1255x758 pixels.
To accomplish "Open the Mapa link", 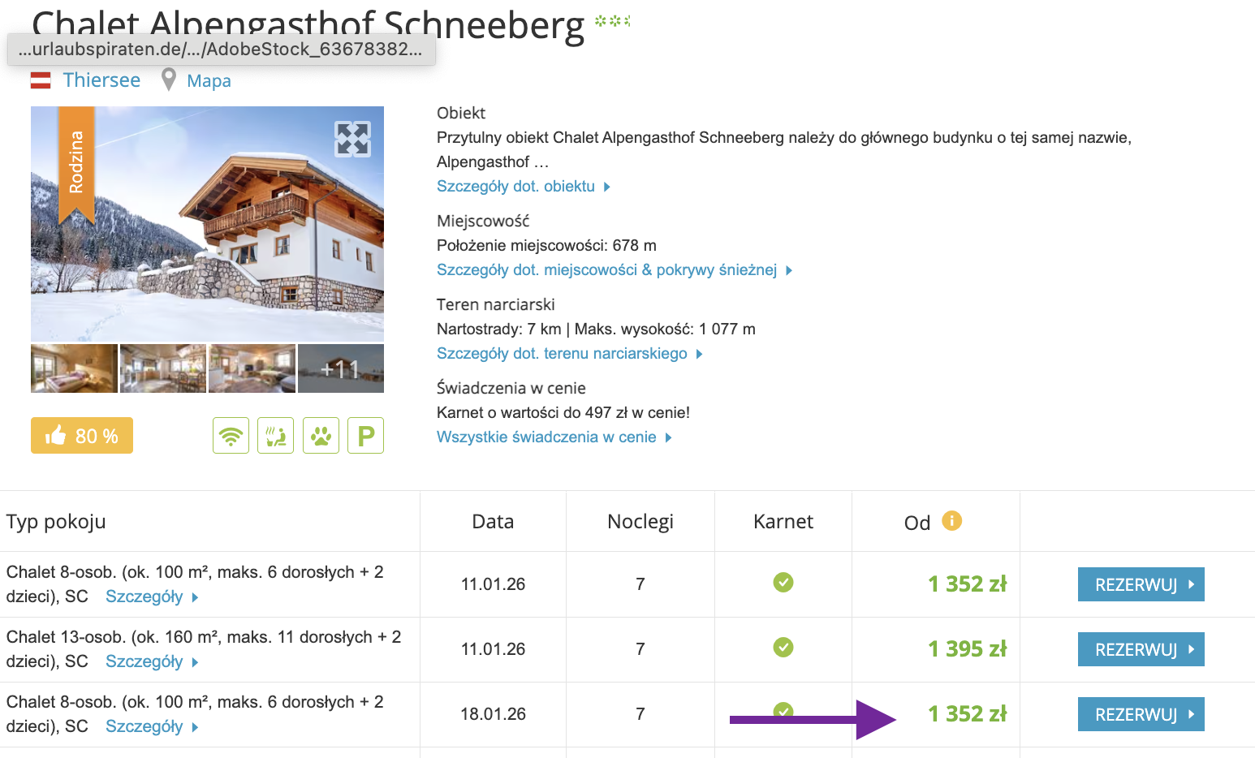I will tap(209, 80).
